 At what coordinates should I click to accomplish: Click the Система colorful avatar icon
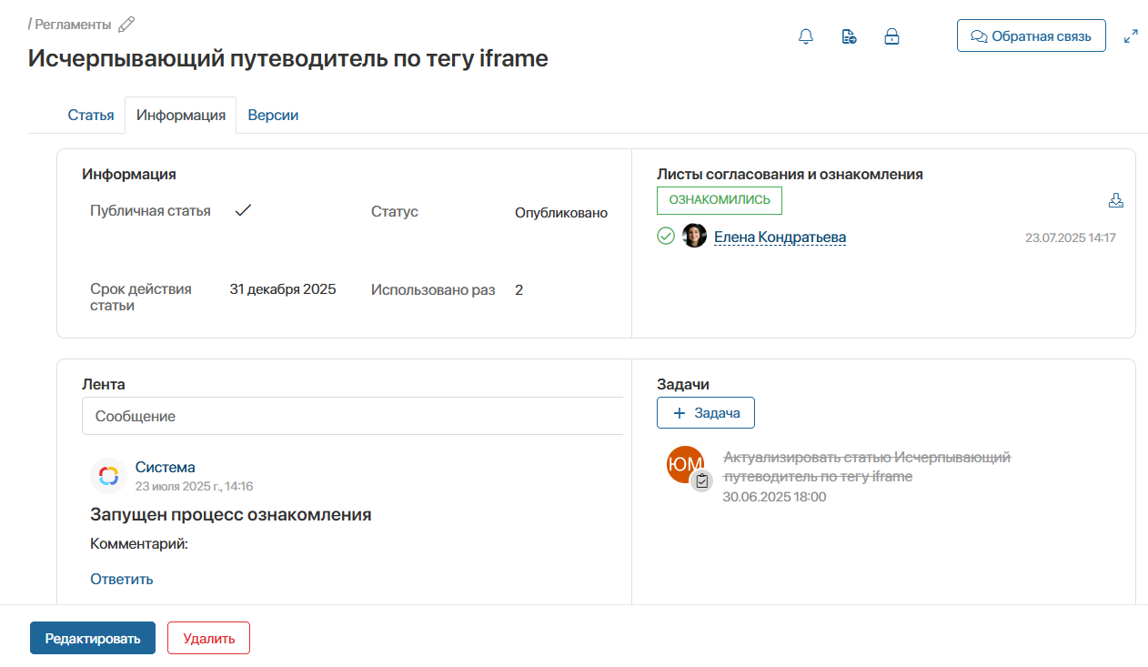click(x=108, y=476)
